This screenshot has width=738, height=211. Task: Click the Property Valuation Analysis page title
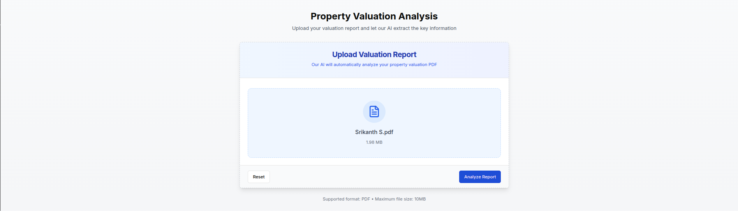click(x=374, y=16)
